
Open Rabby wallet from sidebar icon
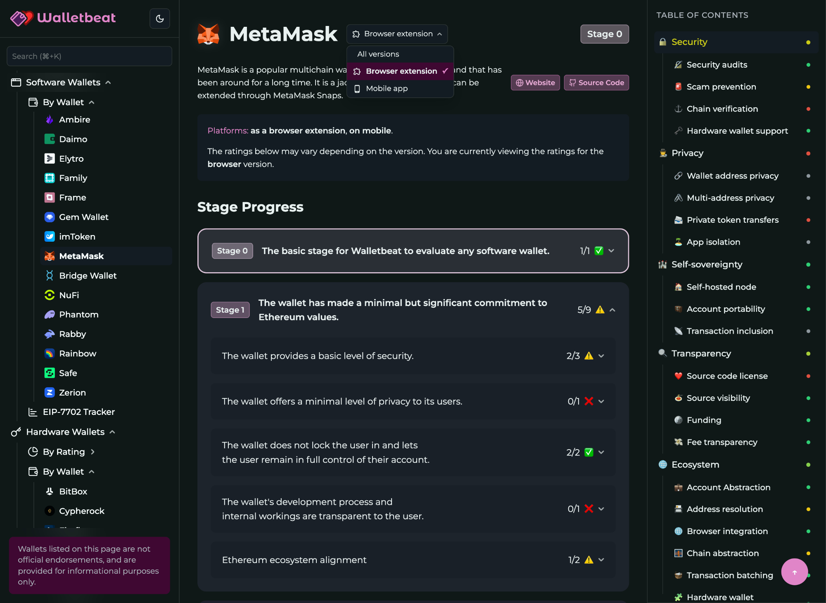point(50,334)
